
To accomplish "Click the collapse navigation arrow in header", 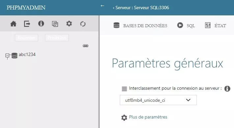I will pos(102,6).
